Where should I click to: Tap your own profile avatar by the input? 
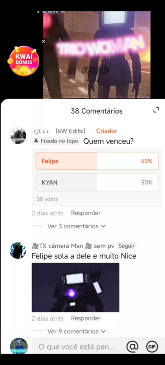point(19,346)
